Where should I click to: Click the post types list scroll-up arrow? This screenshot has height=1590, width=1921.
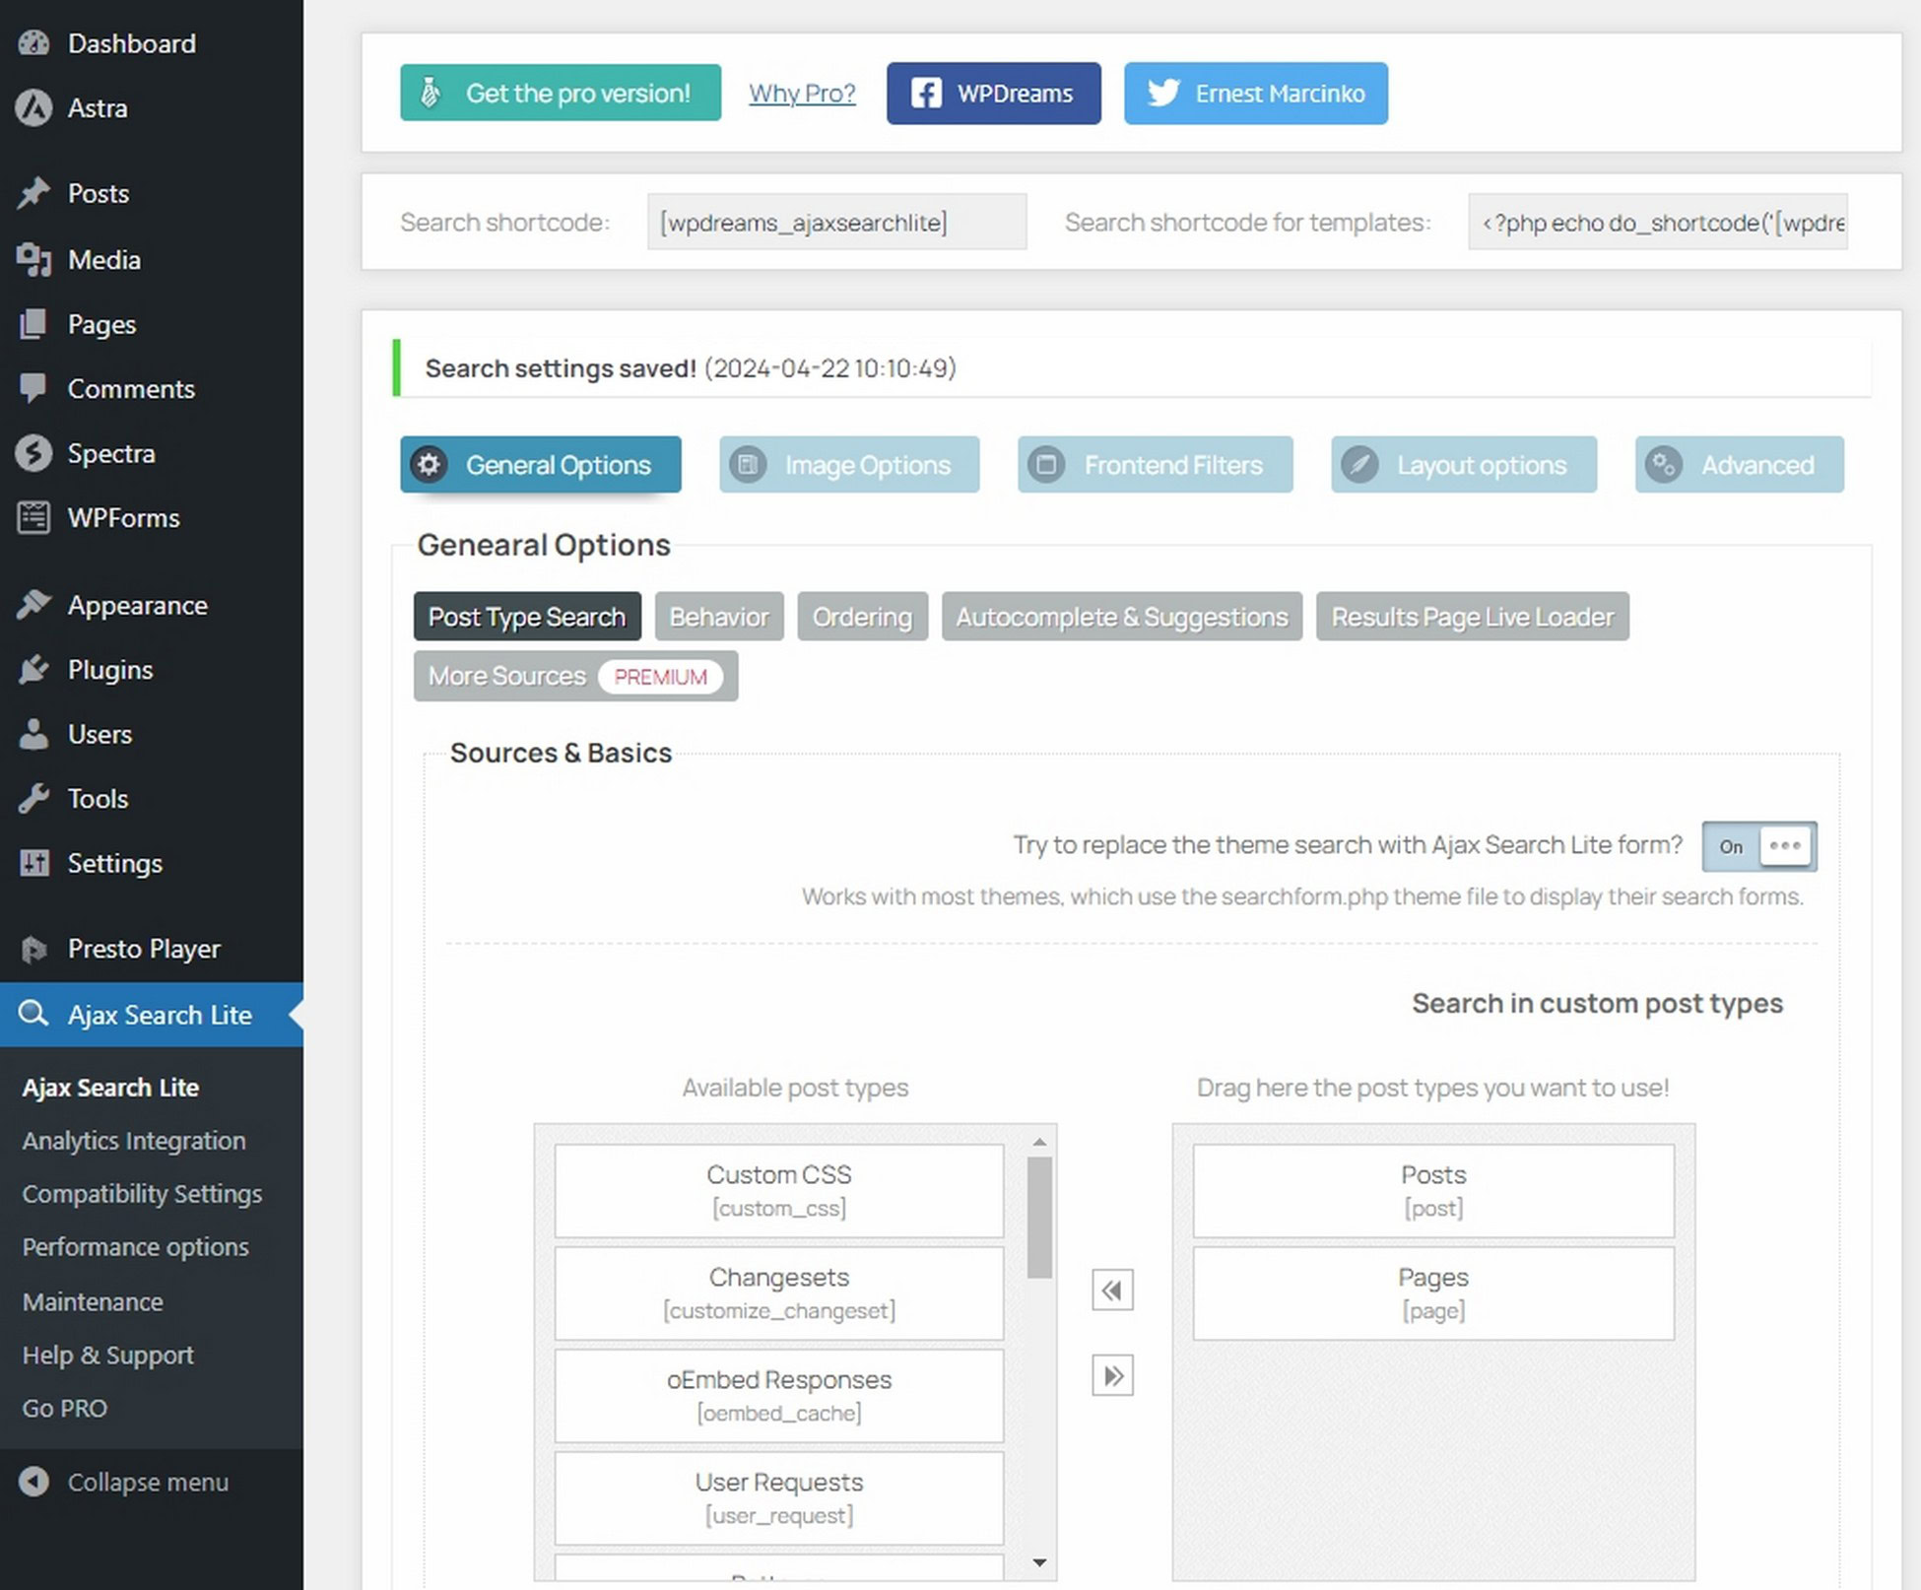pos(1039,1142)
